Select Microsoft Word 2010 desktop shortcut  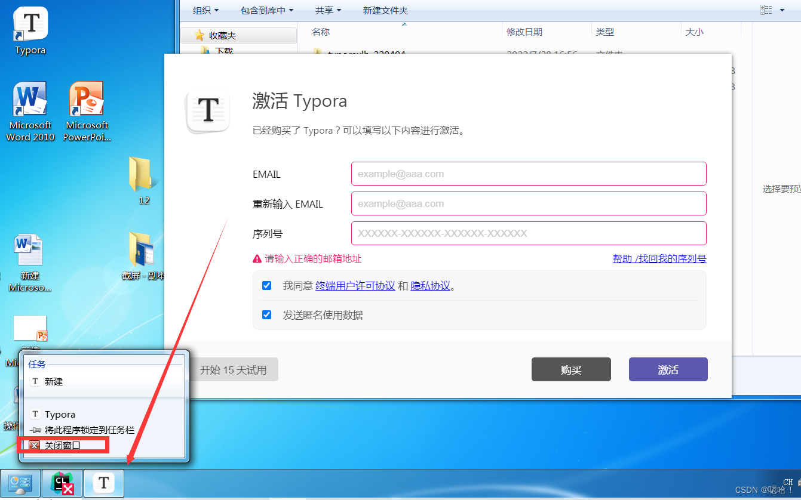tap(30, 112)
